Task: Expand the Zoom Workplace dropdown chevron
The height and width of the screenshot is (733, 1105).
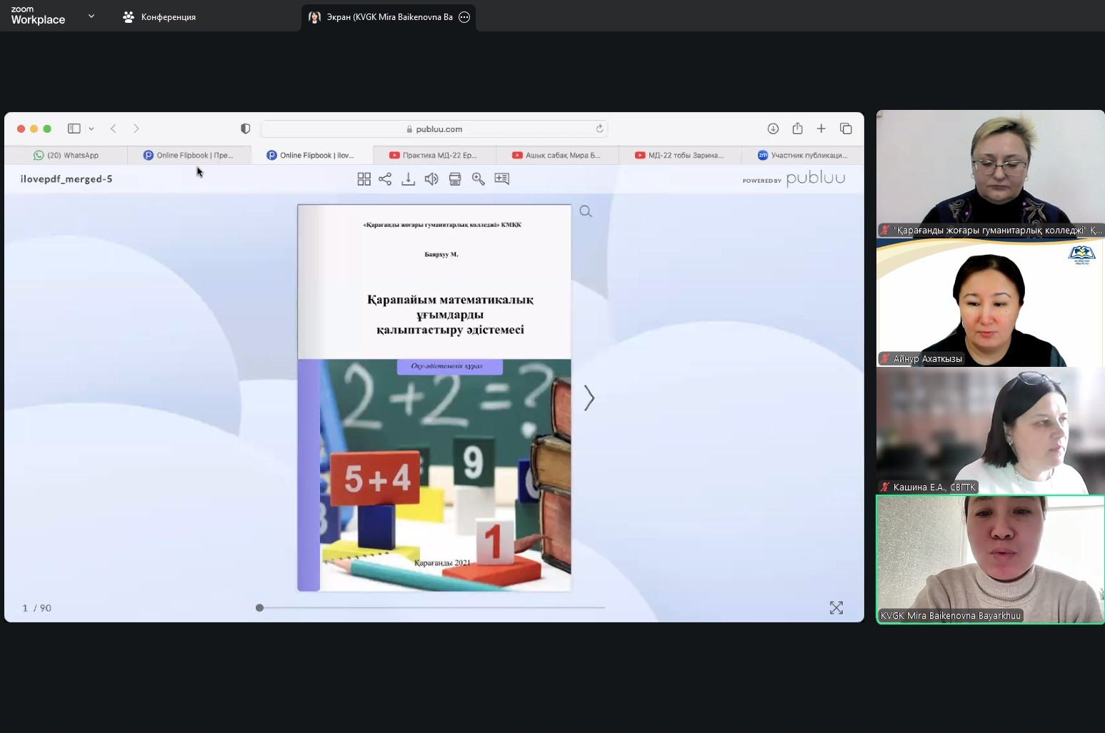Action: pos(91,16)
